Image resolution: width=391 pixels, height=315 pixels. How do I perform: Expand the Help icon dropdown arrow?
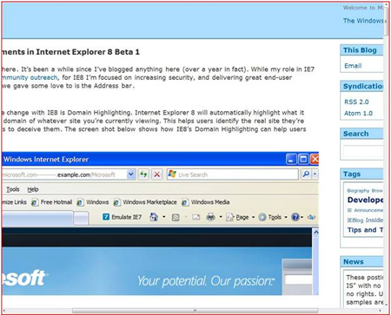click(x=302, y=217)
